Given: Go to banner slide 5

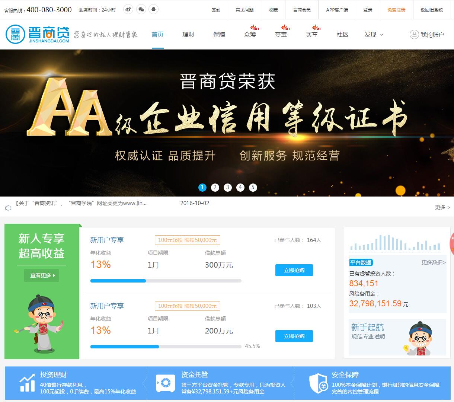Looking at the screenshot, I should [x=253, y=187].
